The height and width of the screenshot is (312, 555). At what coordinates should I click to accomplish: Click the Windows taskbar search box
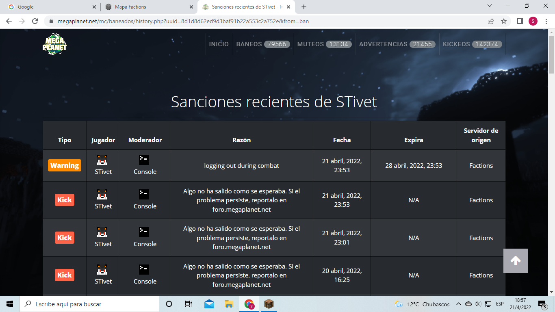89,304
